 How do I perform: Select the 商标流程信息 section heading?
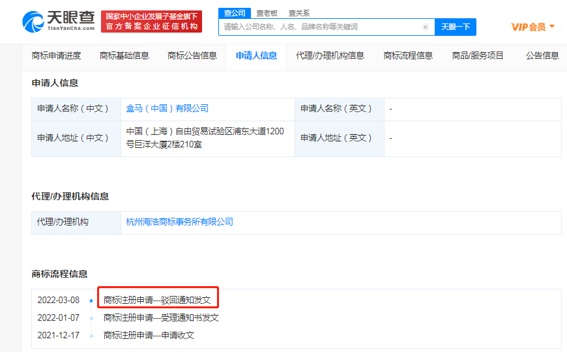point(60,274)
